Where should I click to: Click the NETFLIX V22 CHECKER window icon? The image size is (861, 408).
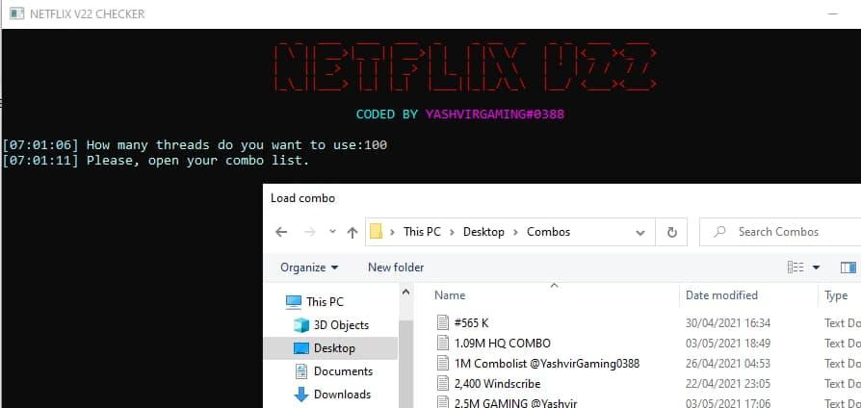click(x=17, y=13)
